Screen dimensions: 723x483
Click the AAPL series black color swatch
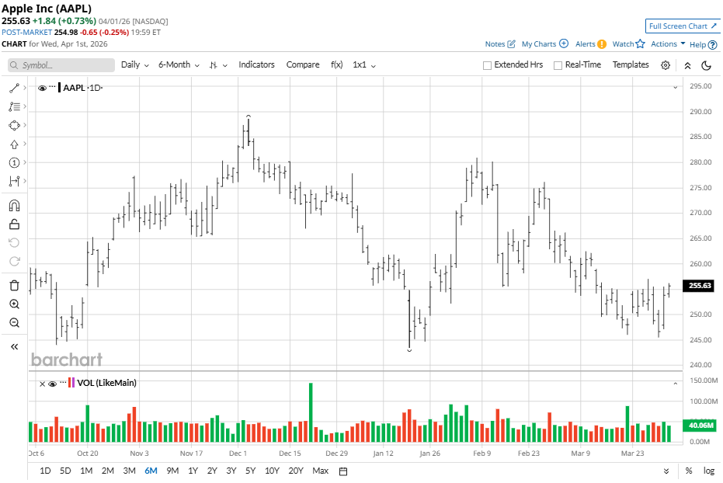(x=60, y=88)
